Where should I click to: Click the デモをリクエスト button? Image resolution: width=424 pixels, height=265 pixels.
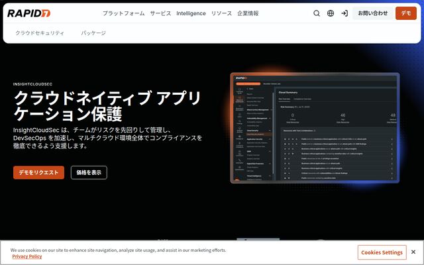tap(38, 172)
